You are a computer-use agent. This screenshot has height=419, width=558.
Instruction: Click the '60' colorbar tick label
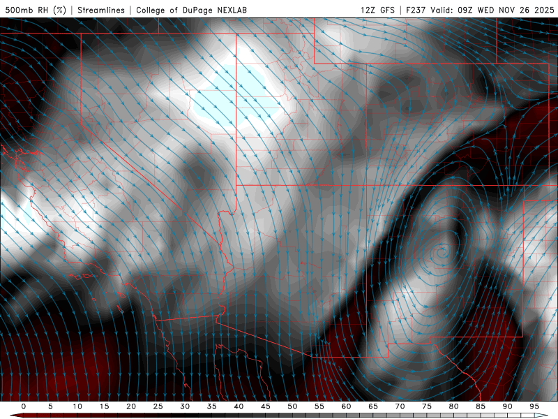346,406
